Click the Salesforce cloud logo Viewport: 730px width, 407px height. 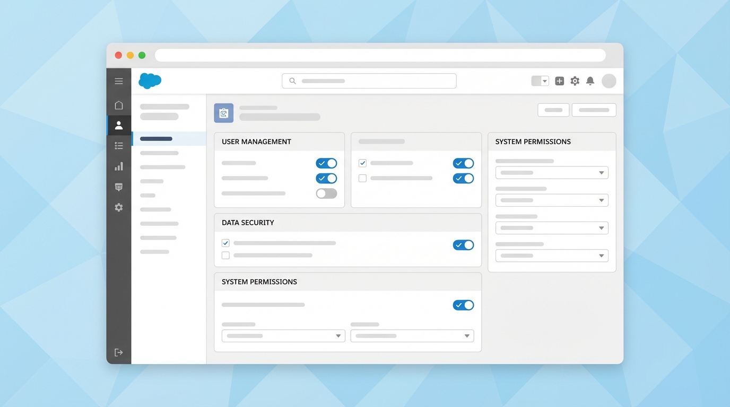[150, 81]
